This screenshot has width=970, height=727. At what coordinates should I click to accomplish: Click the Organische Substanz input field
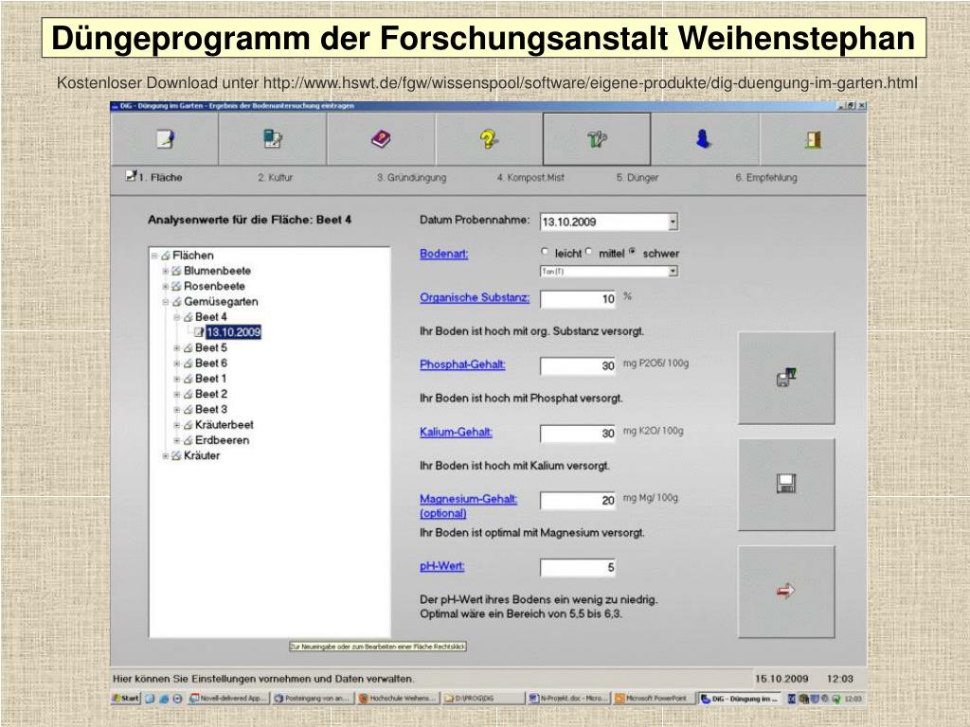578,299
